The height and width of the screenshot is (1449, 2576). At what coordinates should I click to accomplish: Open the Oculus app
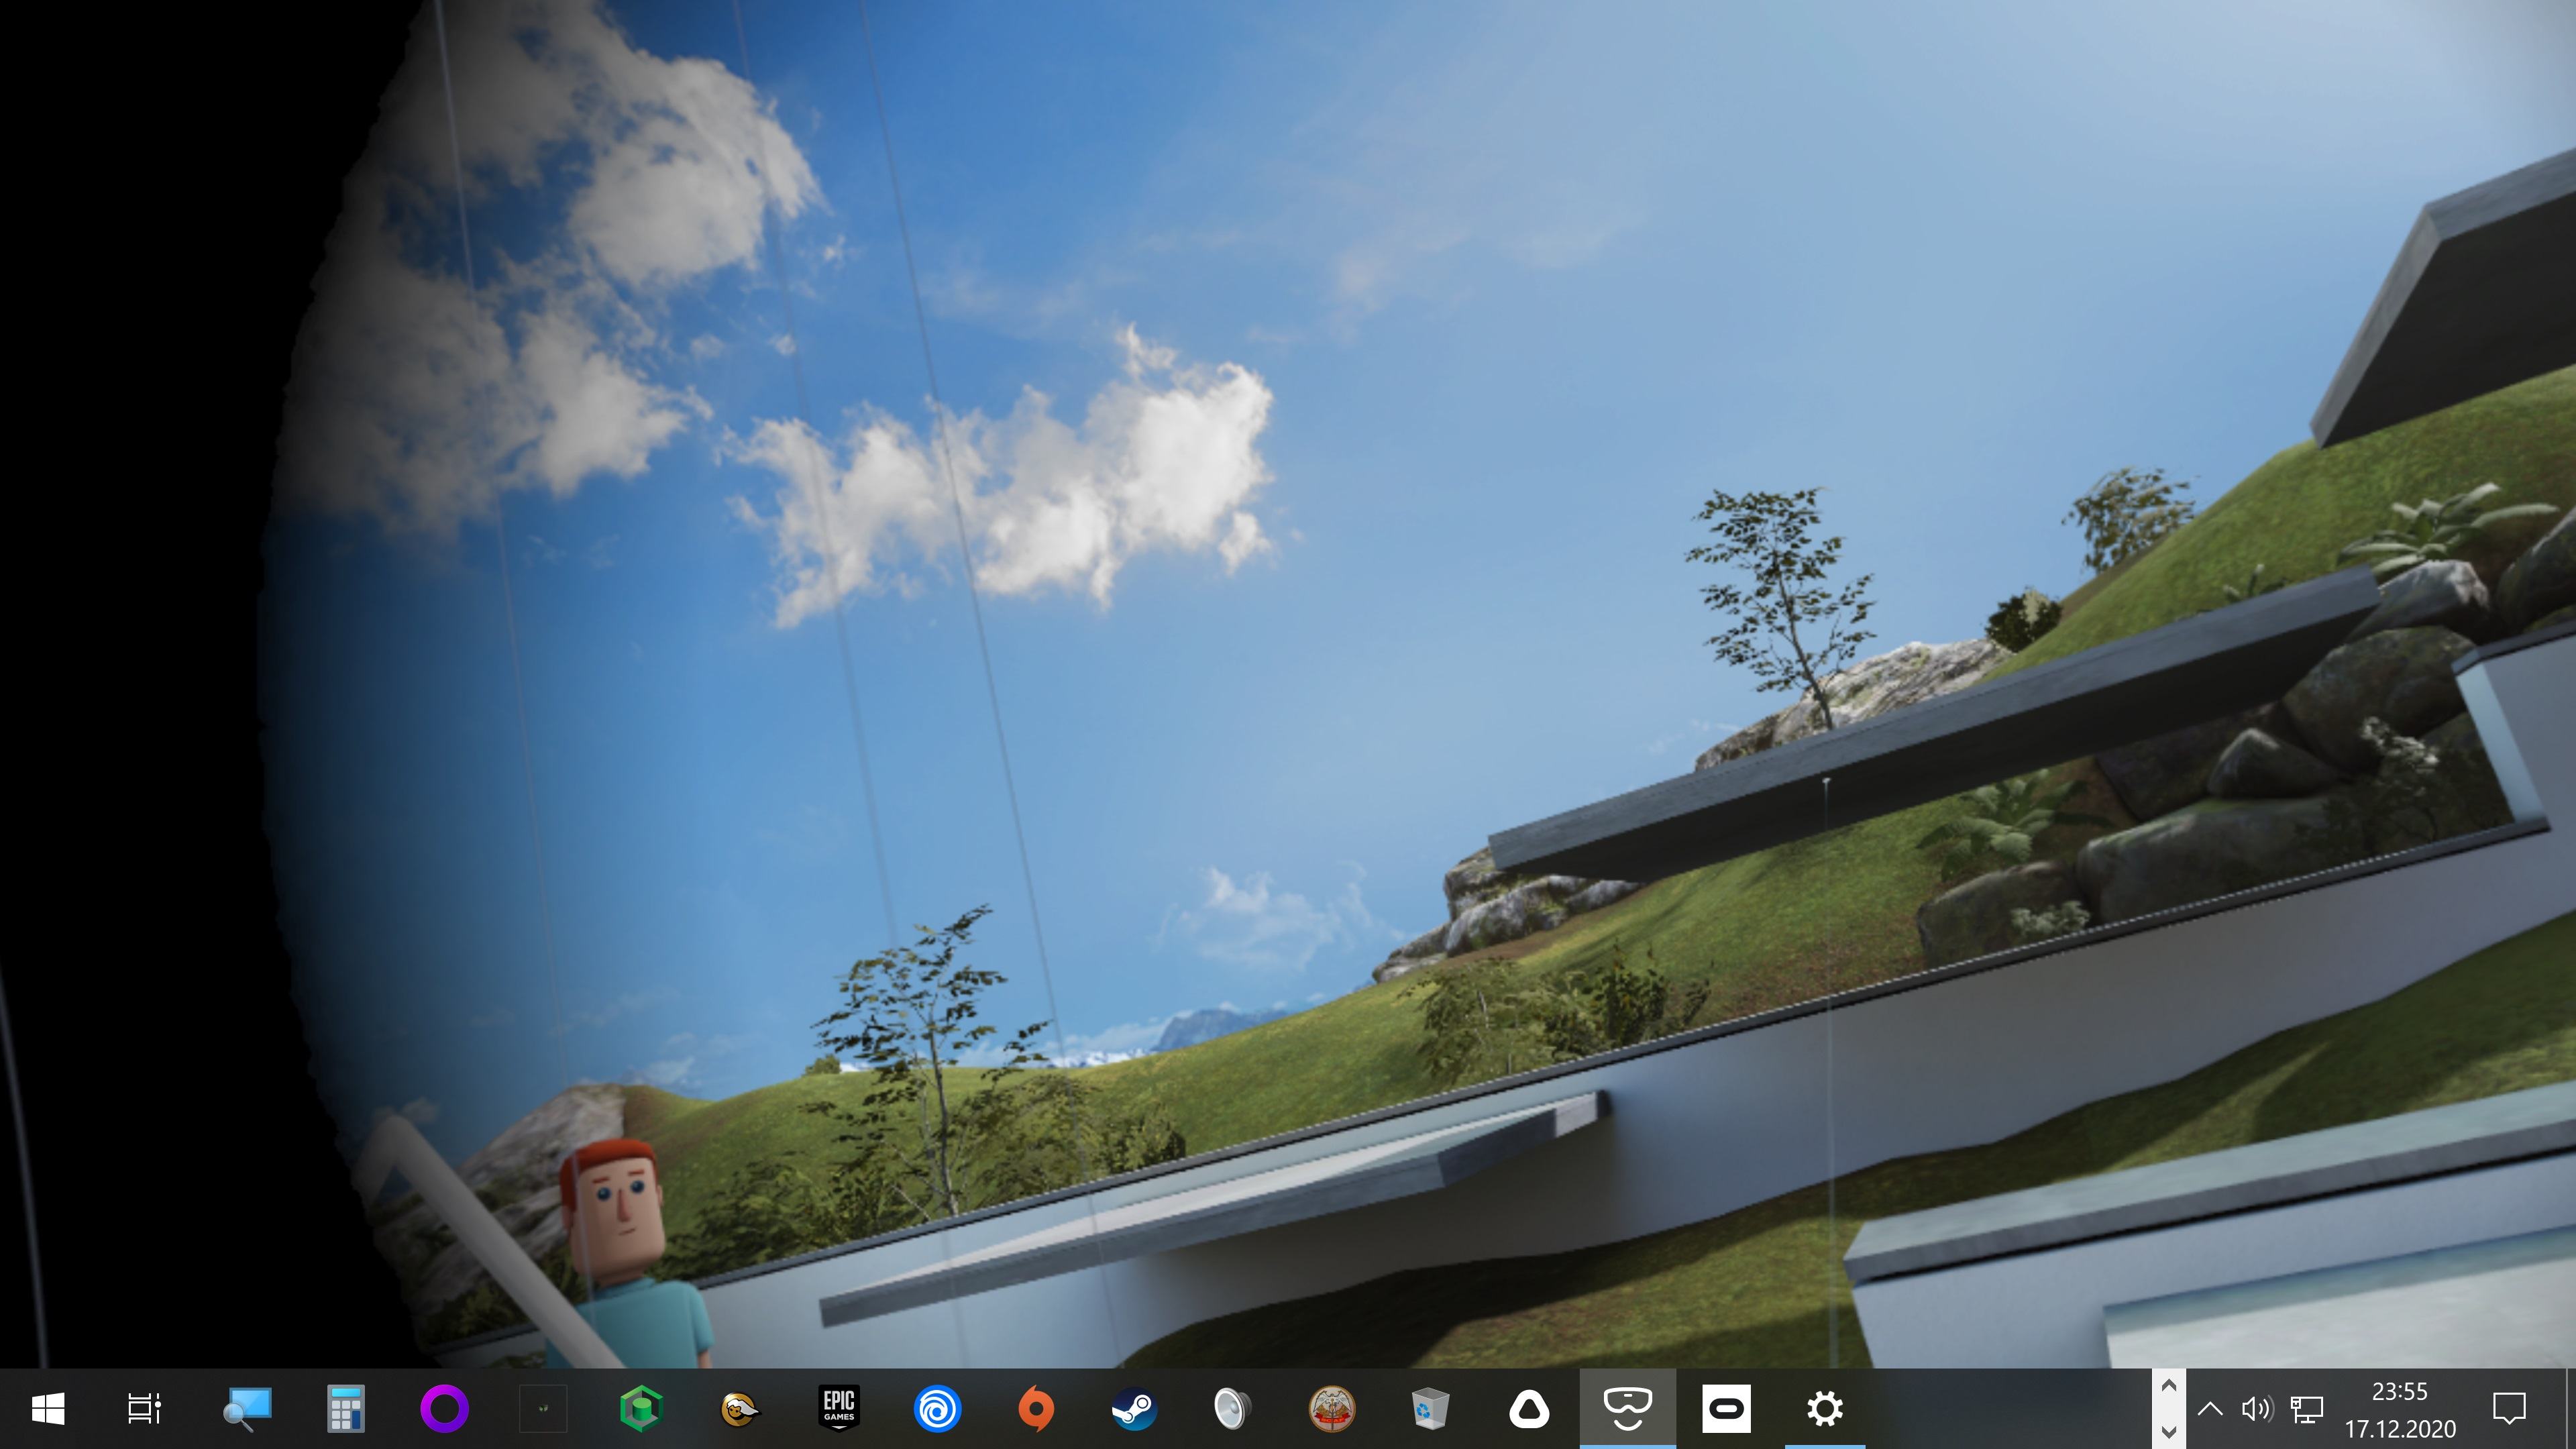tap(1727, 1409)
